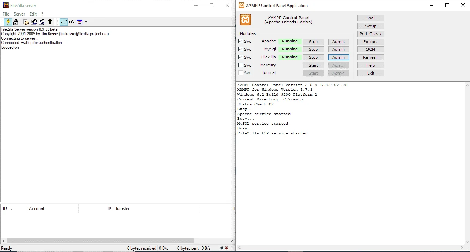Click the 'Status Check OK' log line
This screenshot has height=252, width=470.
pyautogui.click(x=255, y=104)
